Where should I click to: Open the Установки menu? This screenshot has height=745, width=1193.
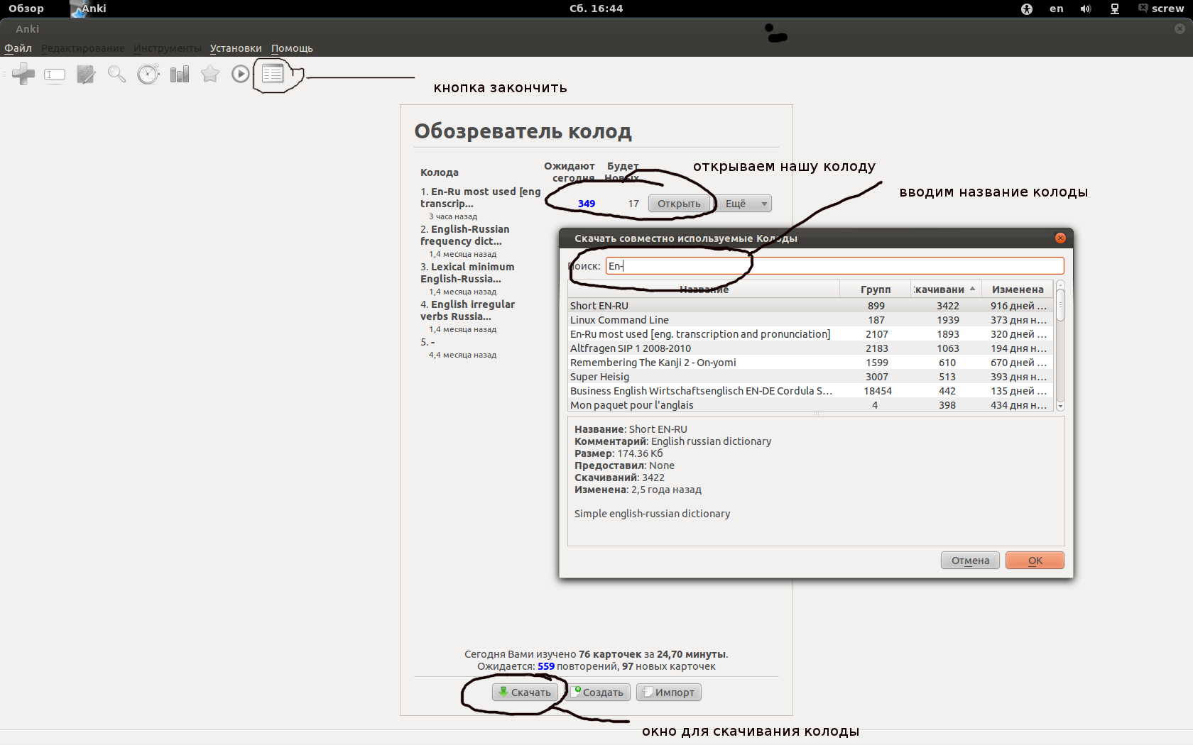(236, 48)
